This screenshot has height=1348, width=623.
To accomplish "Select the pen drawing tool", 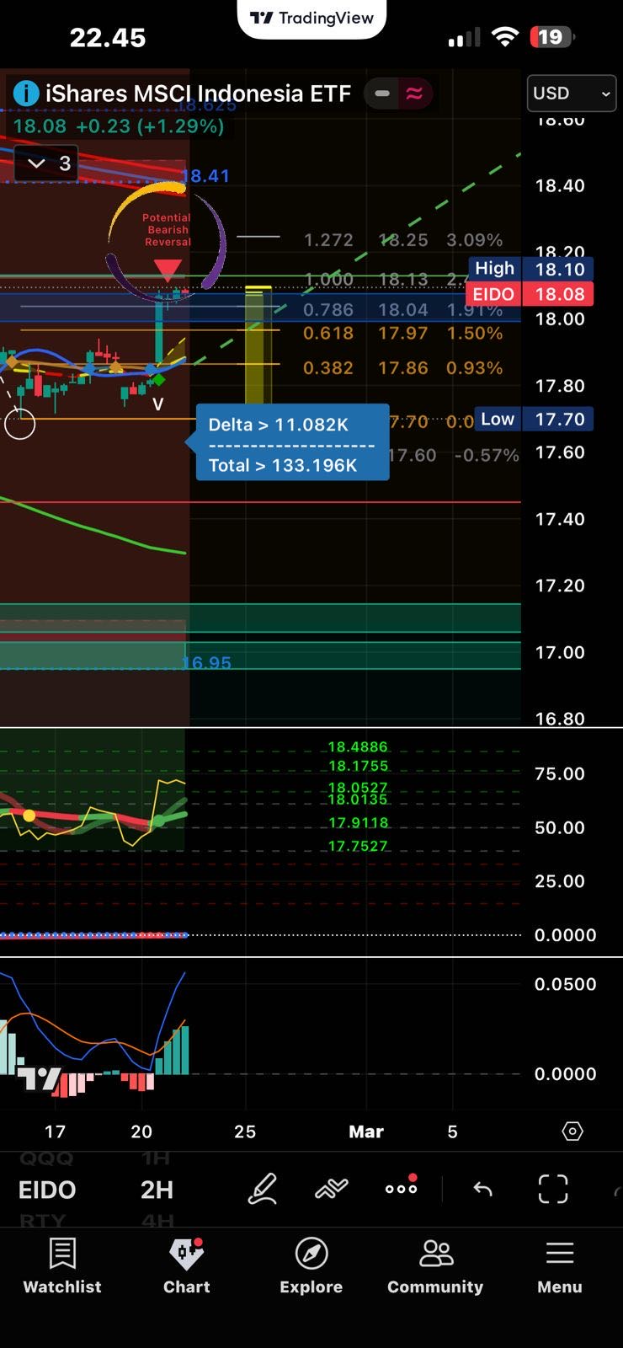I will 263,1189.
